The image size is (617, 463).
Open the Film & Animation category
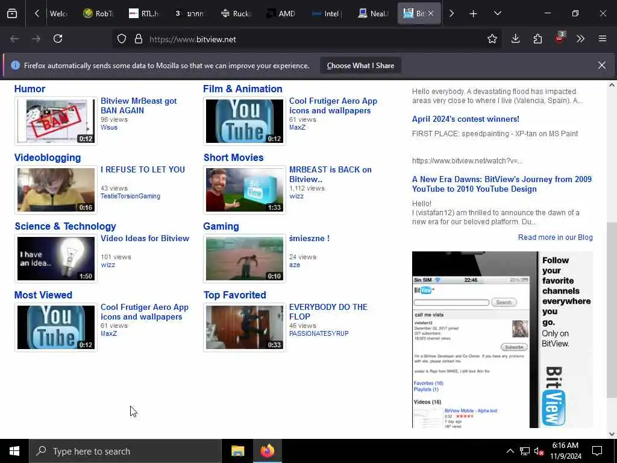coord(242,89)
